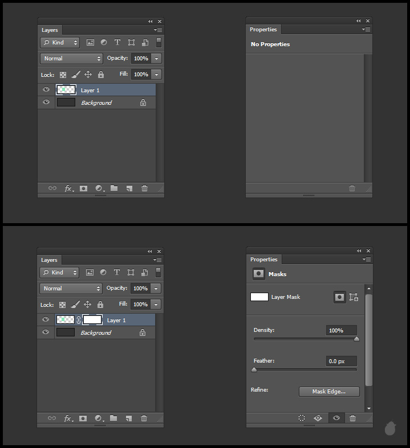Hide Background layer in the lower Layers panel

pyautogui.click(x=46, y=332)
